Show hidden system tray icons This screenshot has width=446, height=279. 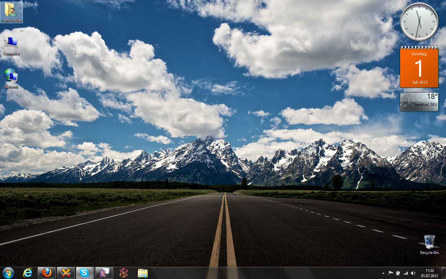click(383, 273)
